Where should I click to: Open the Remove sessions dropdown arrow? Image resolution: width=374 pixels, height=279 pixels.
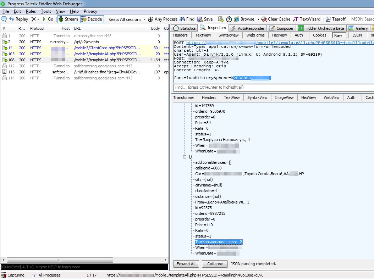(38, 19)
